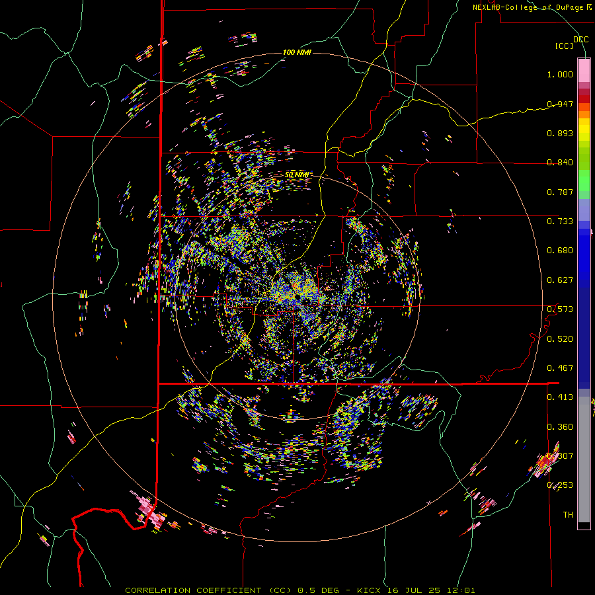Select the 0.840 scale value

pyautogui.click(x=560, y=163)
